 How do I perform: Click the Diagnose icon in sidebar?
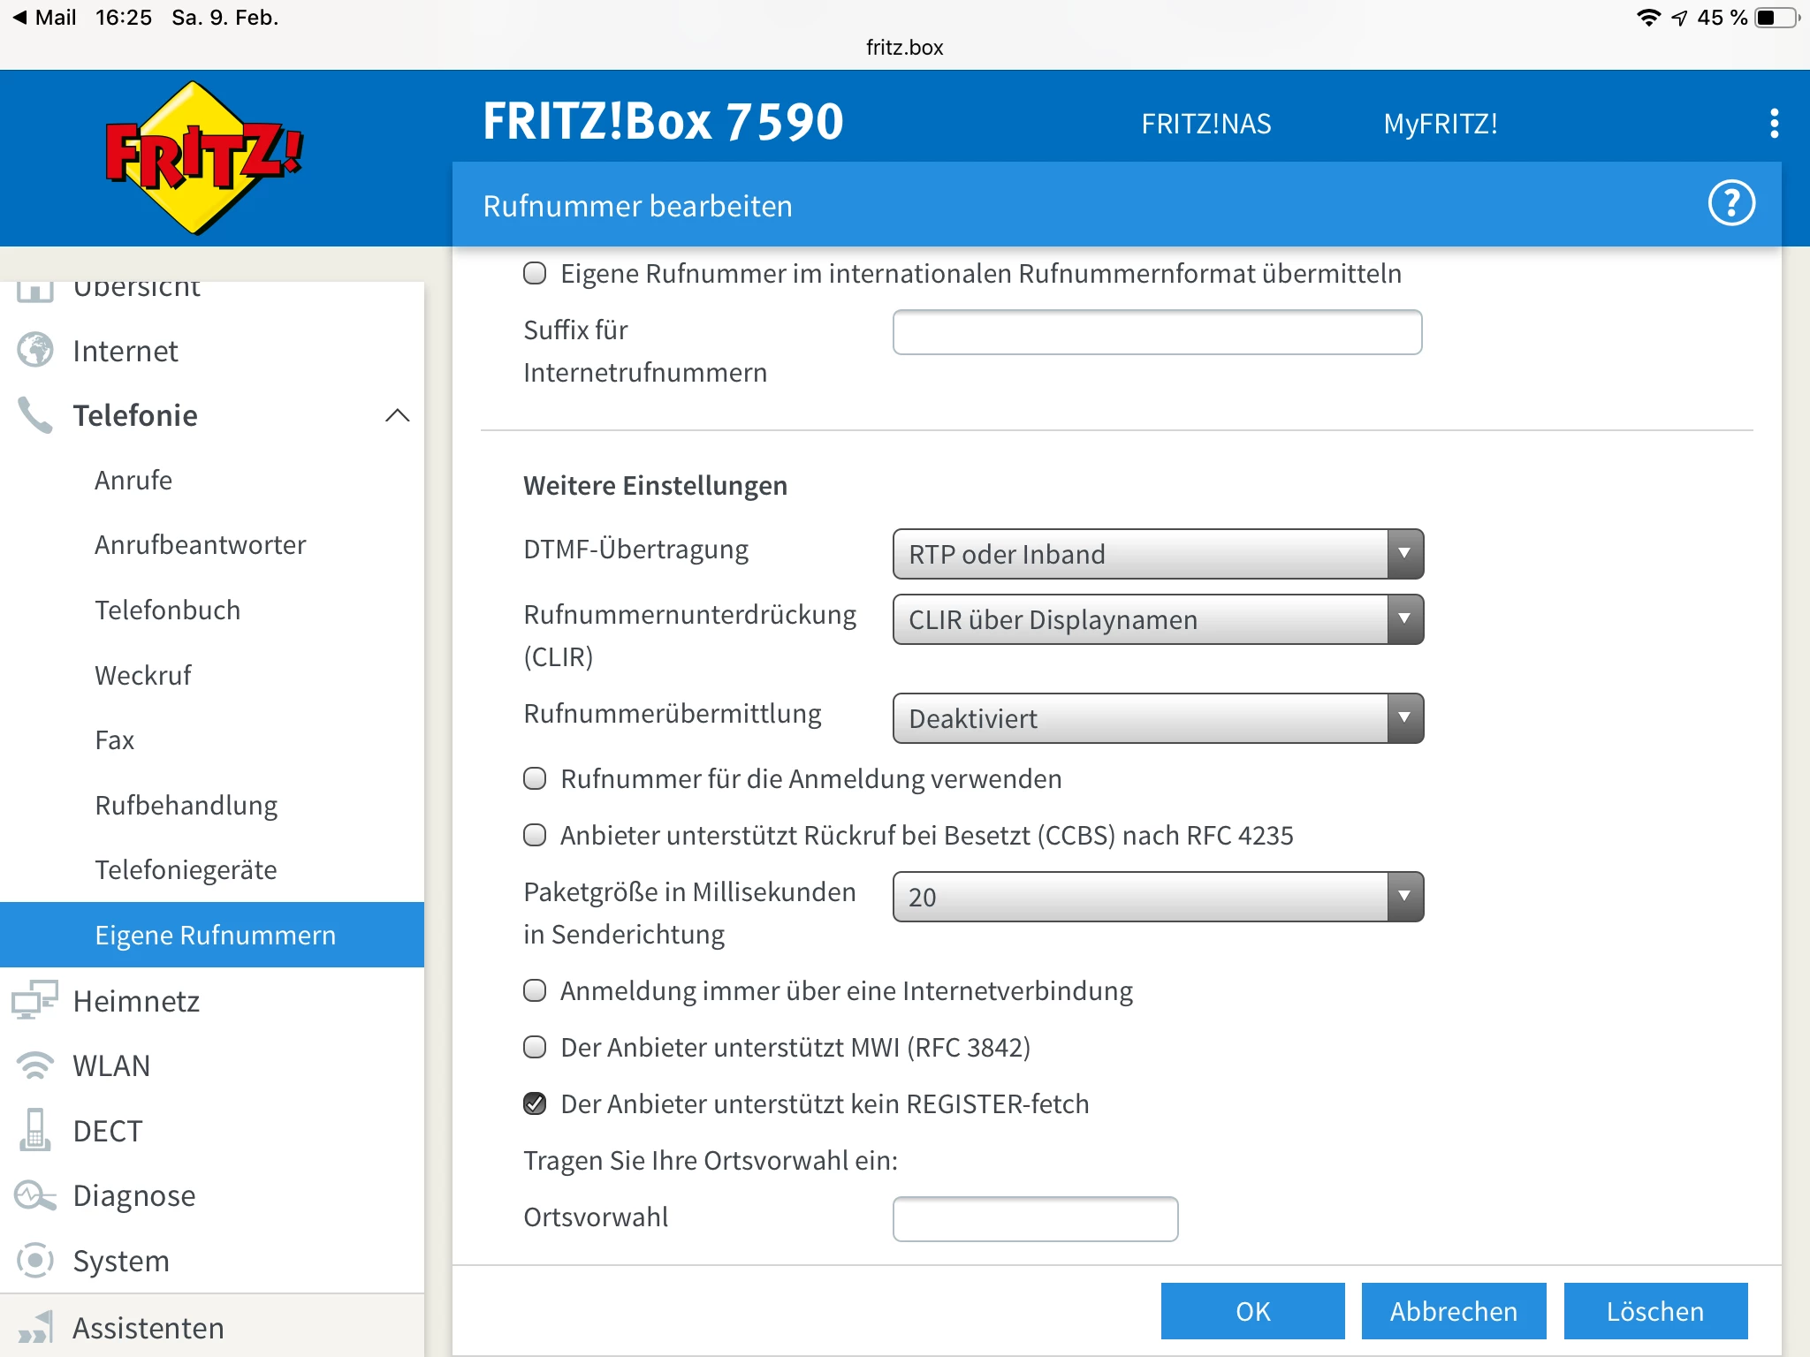[35, 1195]
